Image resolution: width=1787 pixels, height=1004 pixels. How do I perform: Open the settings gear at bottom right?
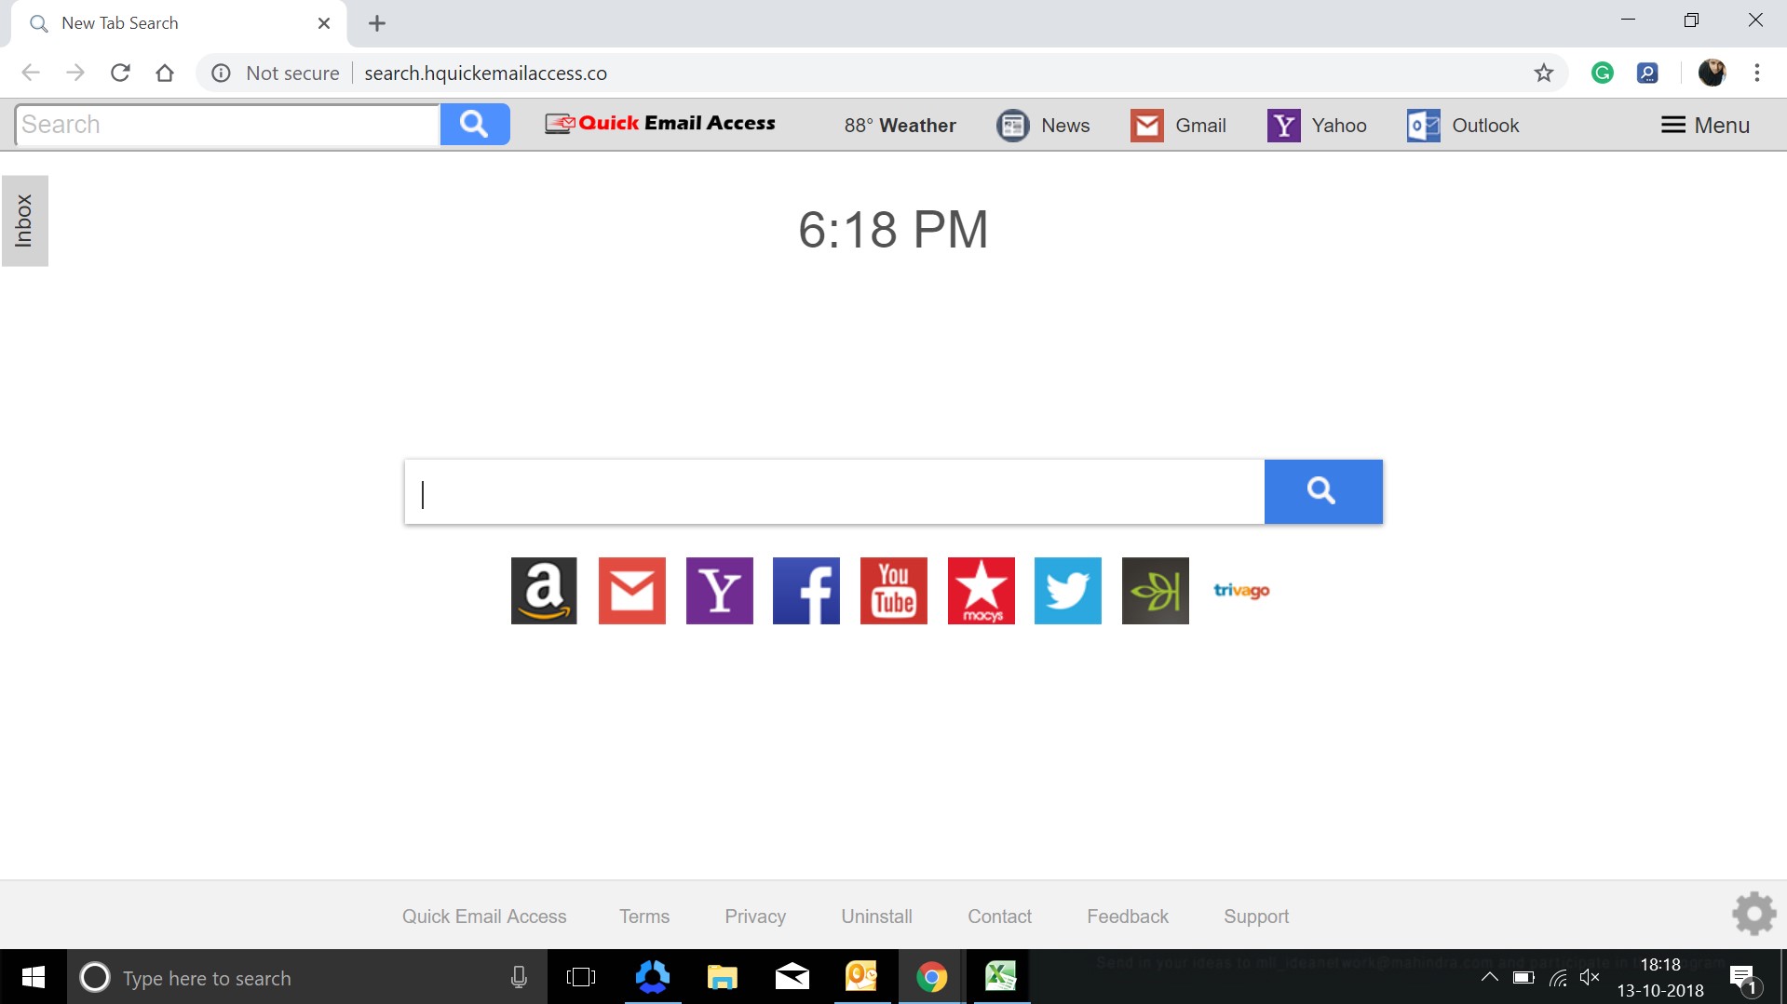pos(1753,913)
